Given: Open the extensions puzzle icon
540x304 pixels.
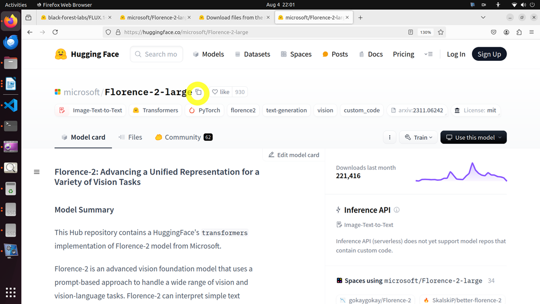Looking at the screenshot, I should tap(519, 32).
